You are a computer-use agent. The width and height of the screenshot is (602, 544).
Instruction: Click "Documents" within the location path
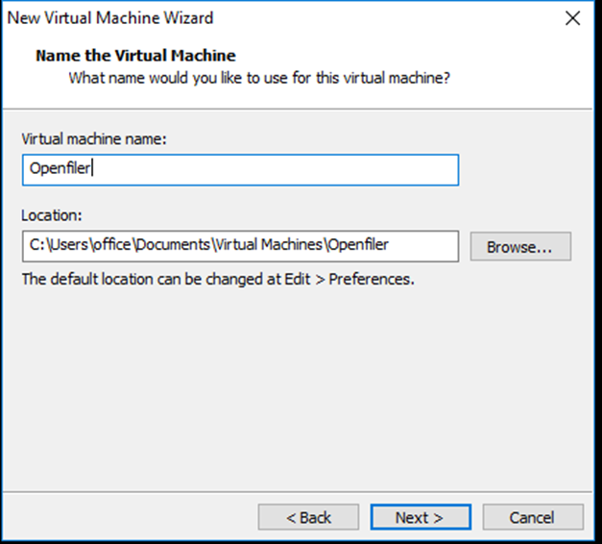(x=173, y=245)
